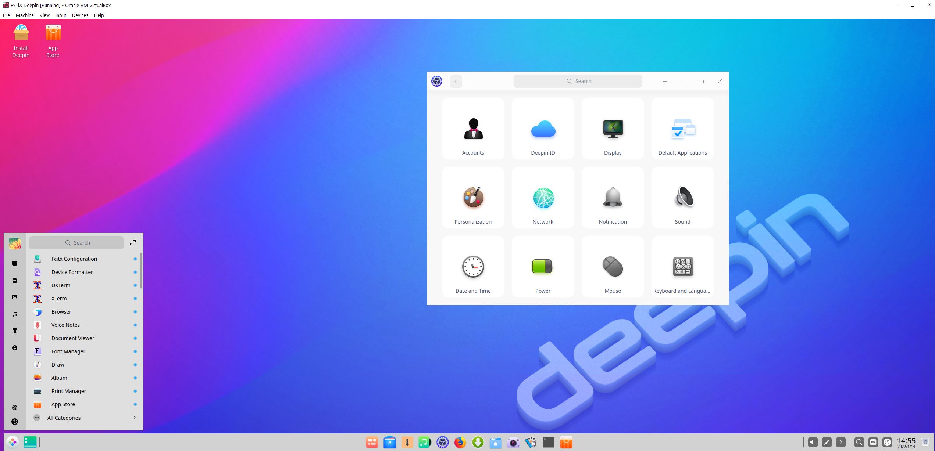This screenshot has width=935, height=451.
Task: Open the VirtualBox Machine menu
Action: 25,15
